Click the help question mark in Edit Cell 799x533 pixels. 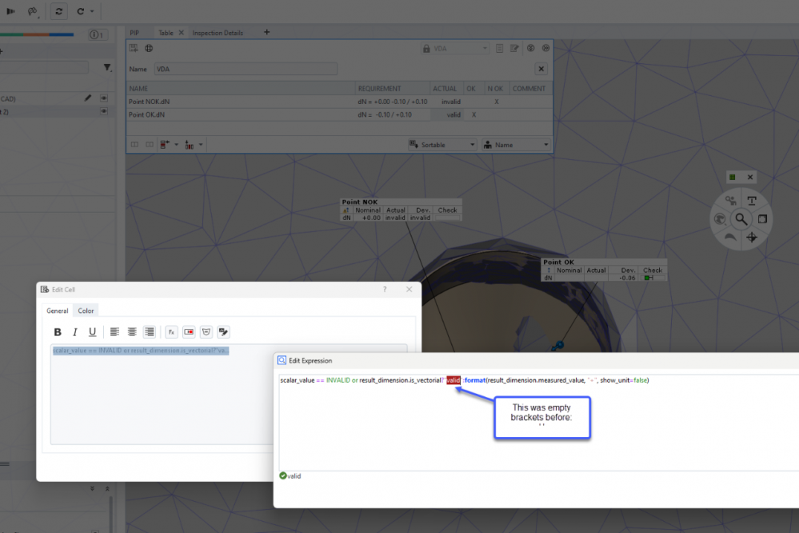tap(384, 290)
